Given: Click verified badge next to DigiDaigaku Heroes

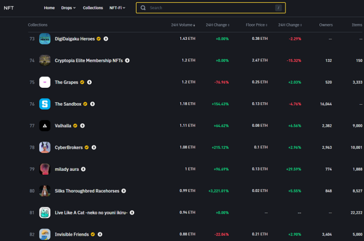Looking at the screenshot, I should tap(98, 39).
